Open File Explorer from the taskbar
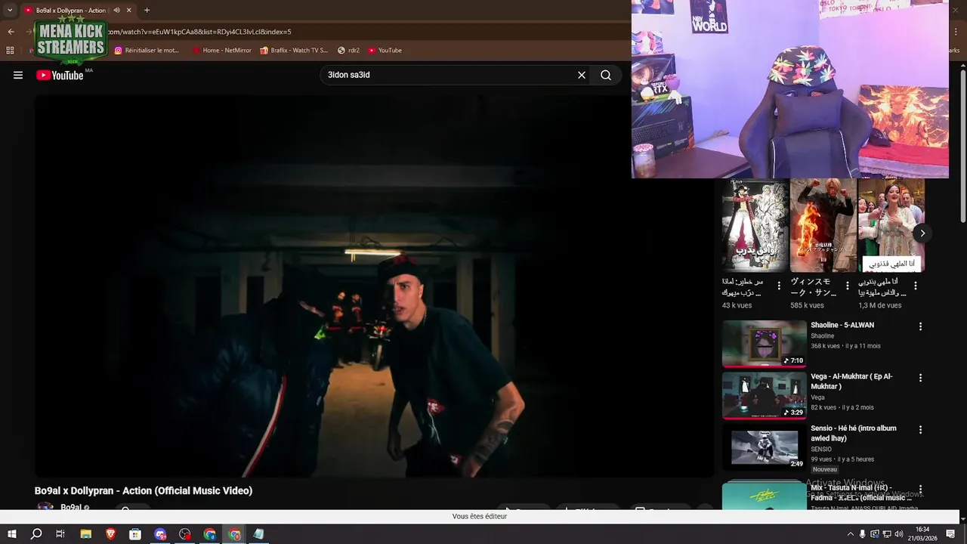Viewport: 967px width, 544px height. tap(86, 534)
